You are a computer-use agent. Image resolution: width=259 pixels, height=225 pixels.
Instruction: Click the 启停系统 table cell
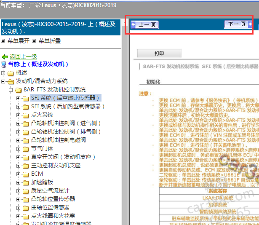[x=218, y=205]
